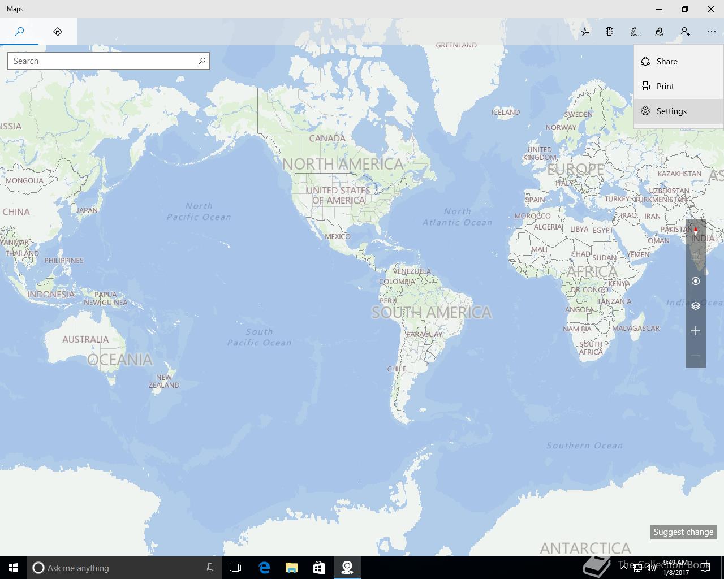The height and width of the screenshot is (579, 724).
Task: Choose Share from the menu
Action: point(679,62)
